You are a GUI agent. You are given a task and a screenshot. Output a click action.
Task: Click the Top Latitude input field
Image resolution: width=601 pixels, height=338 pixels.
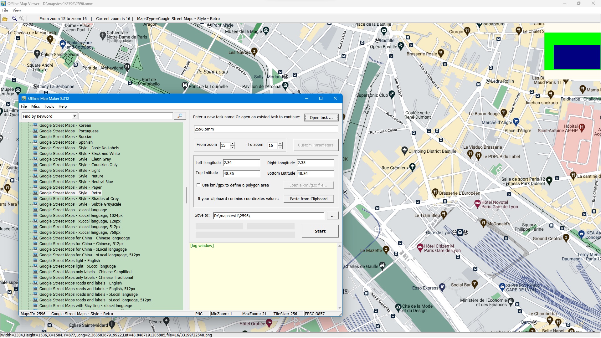click(241, 173)
